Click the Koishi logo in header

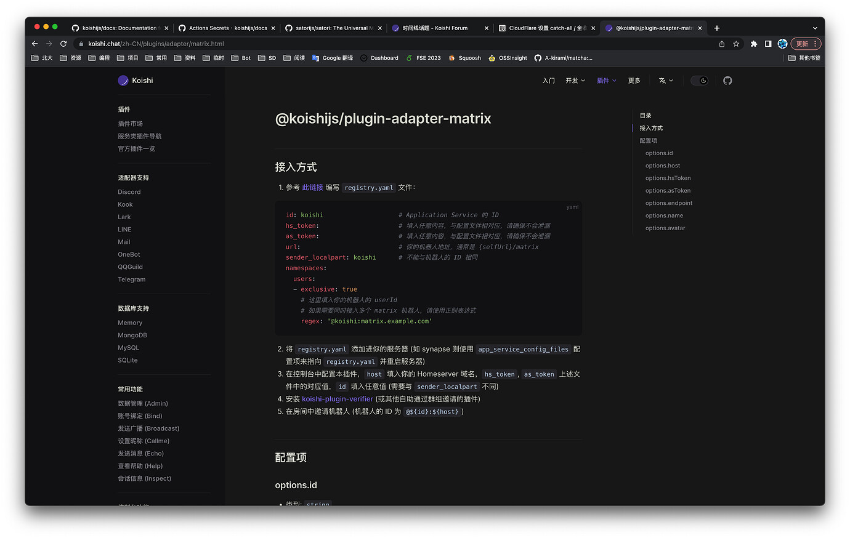coord(136,81)
